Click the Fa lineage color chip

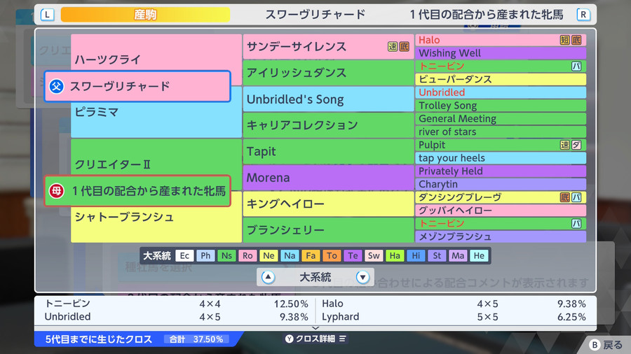click(x=311, y=255)
